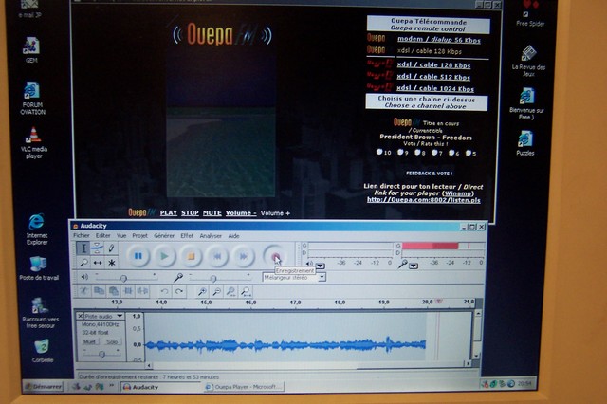607x404 pixels.
Task: Open the output meter speaker dropdown arrow
Action: (x=321, y=266)
